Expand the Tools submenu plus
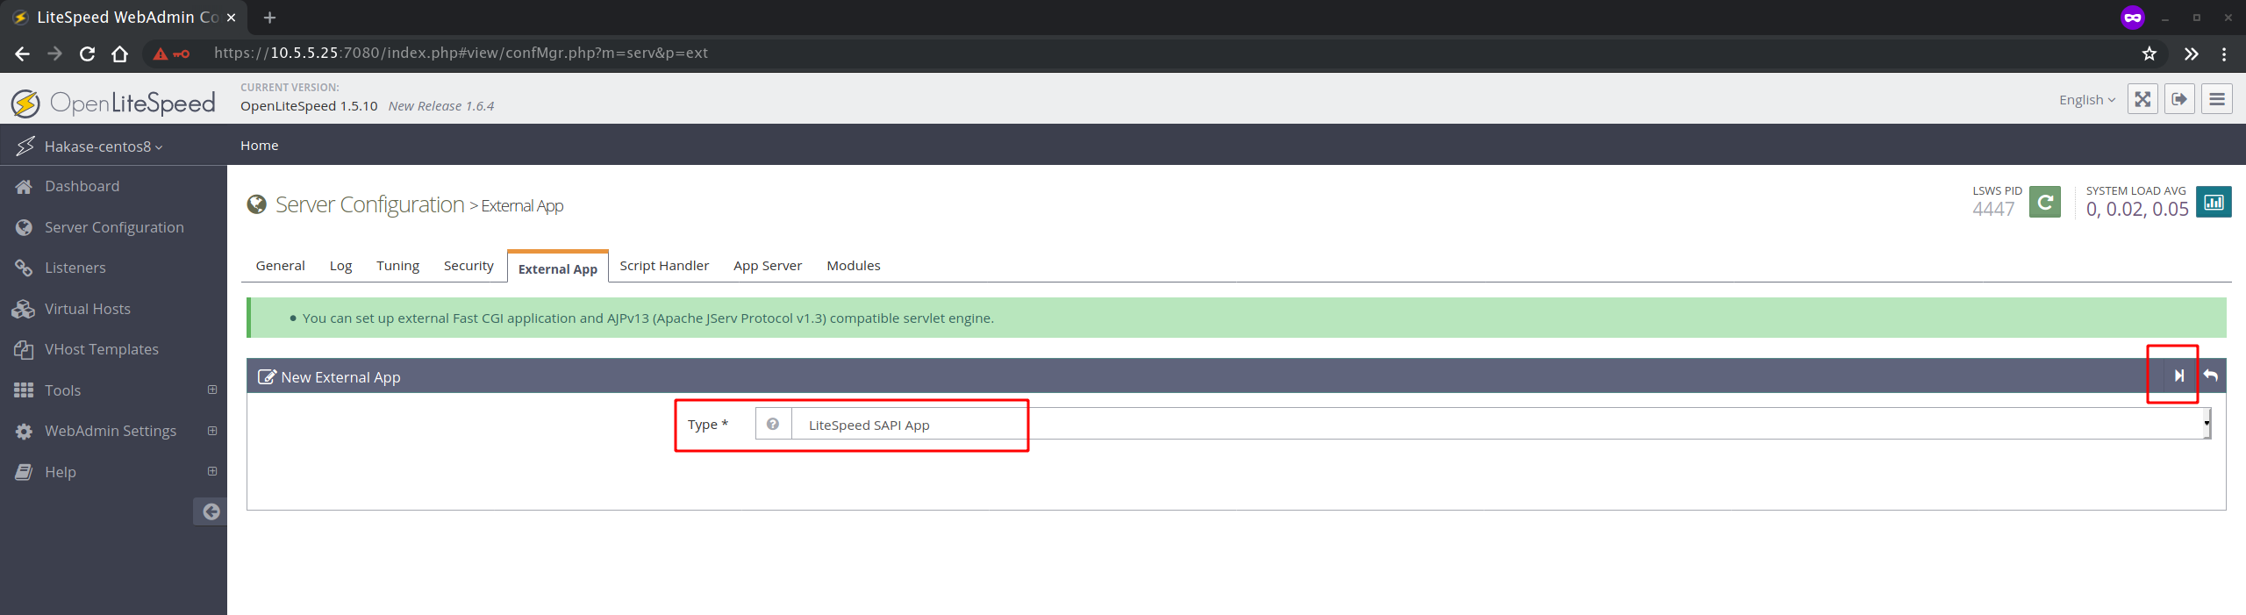Image resolution: width=2246 pixels, height=615 pixels. (212, 390)
